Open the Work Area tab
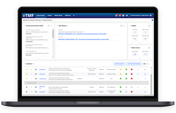This screenshot has width=176, height=113. (x=58, y=15)
